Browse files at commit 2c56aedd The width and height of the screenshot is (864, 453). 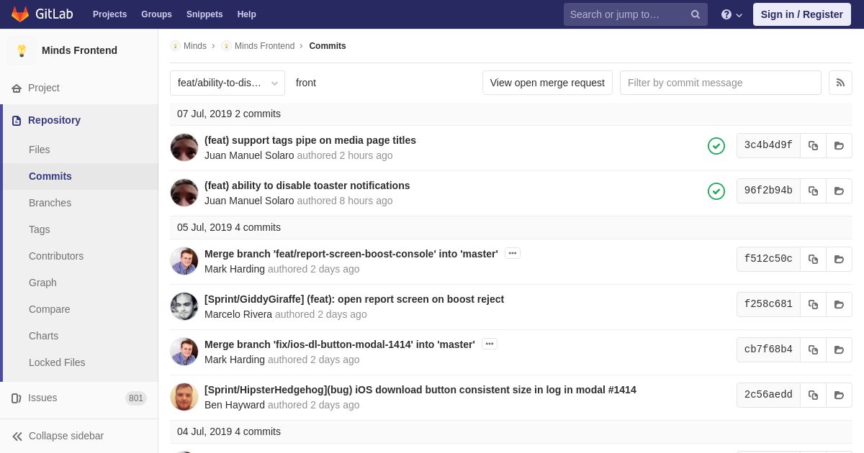839,395
